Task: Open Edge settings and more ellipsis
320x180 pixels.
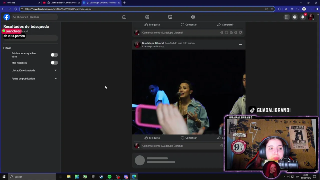Action: pos(310,9)
